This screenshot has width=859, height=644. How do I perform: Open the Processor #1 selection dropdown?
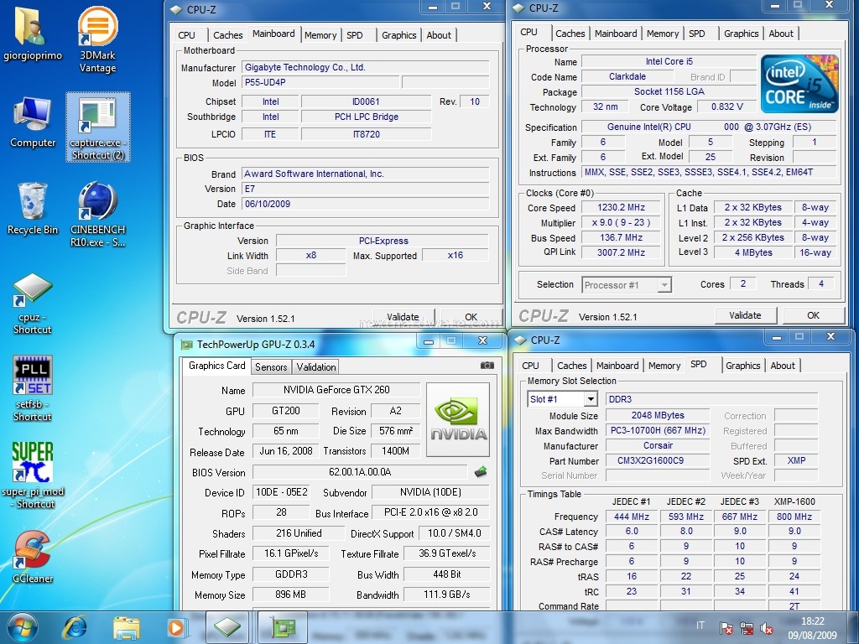[664, 285]
